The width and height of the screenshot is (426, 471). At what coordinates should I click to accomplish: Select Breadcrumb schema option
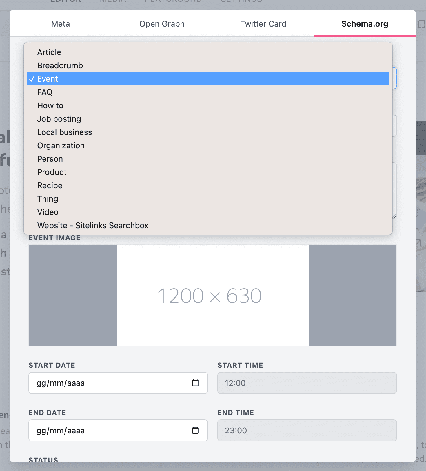pos(60,65)
